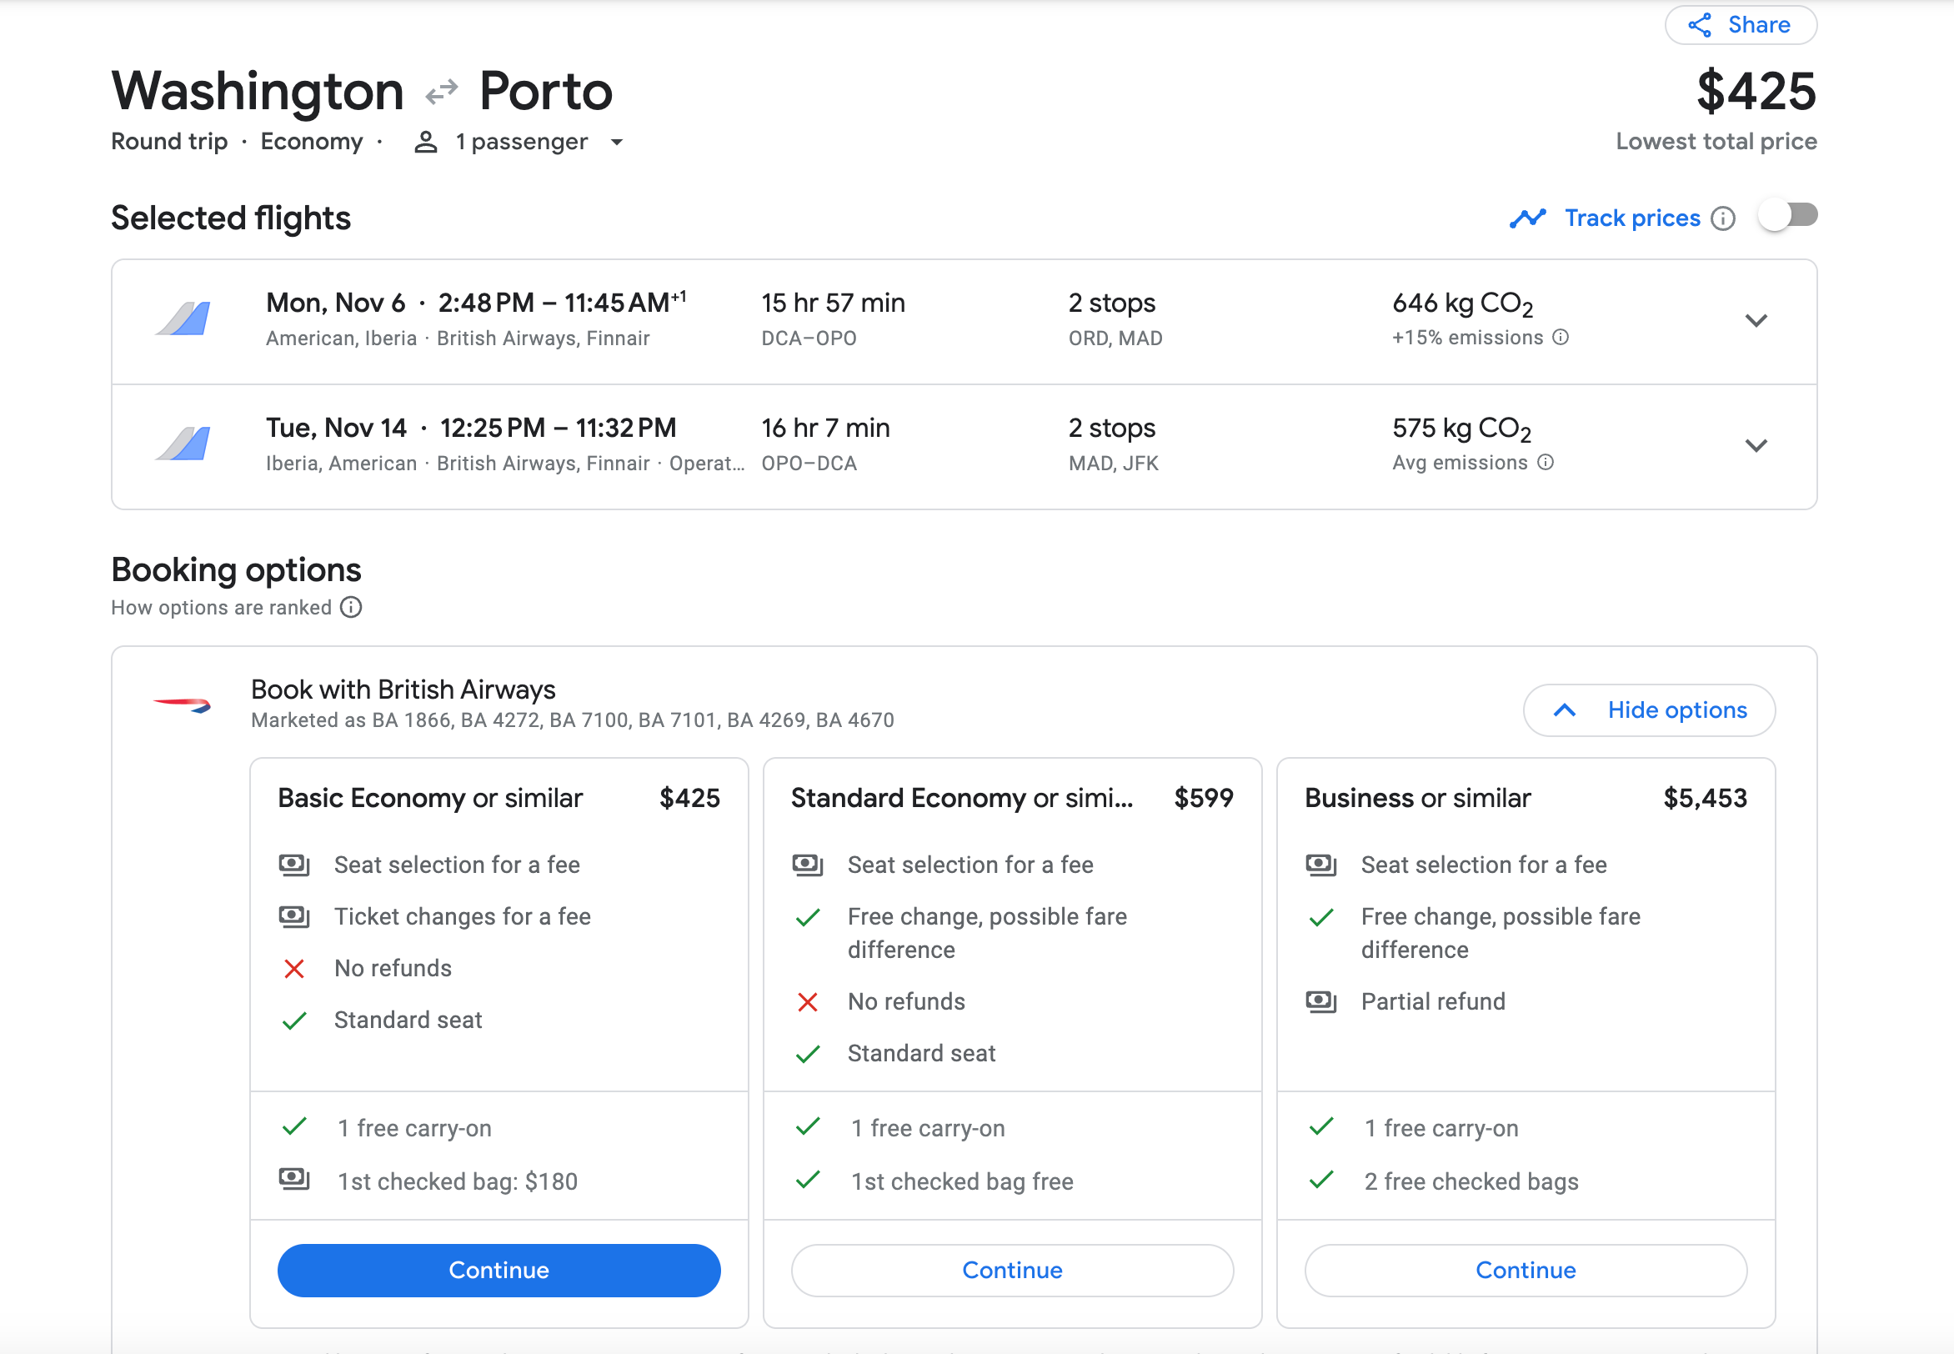Click the Porto city title
Viewport: 1954px width, 1354px height.
pyautogui.click(x=545, y=91)
